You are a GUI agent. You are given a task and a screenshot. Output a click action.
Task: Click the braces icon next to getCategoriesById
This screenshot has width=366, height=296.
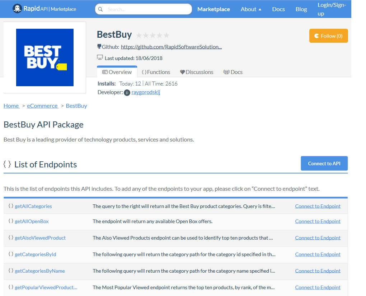click(x=11, y=254)
